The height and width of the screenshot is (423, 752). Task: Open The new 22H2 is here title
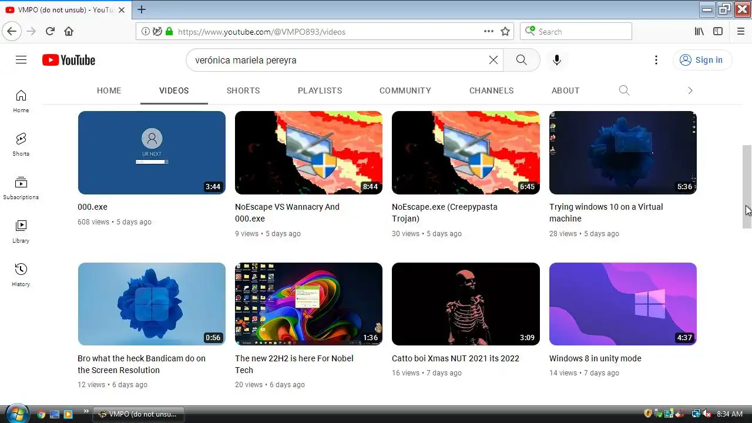click(x=294, y=364)
